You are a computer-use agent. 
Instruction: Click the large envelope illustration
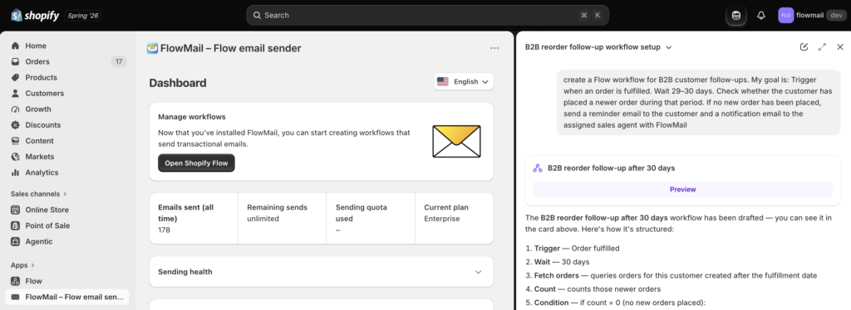456,141
